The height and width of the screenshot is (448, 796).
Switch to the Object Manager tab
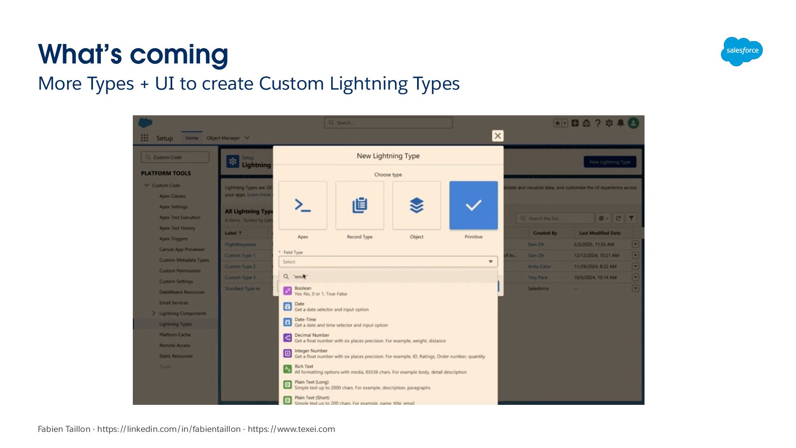(x=223, y=138)
